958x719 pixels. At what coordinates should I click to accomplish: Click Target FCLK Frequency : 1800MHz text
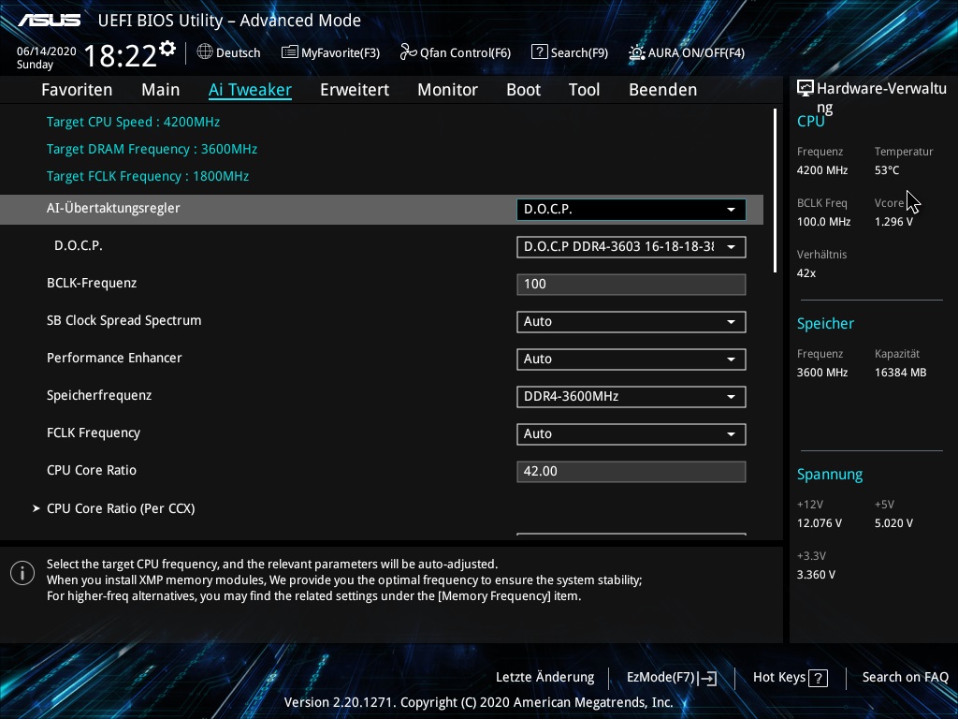[x=147, y=176]
